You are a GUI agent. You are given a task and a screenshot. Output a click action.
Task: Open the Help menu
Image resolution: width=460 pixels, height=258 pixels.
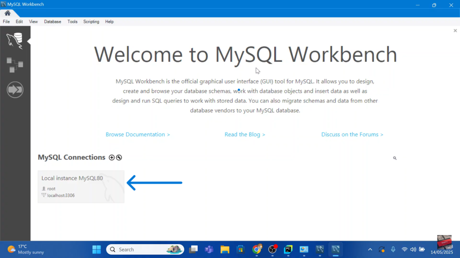[x=110, y=21]
